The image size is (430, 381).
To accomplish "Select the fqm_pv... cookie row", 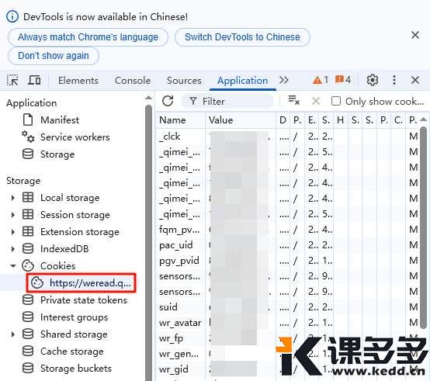I will point(287,230).
